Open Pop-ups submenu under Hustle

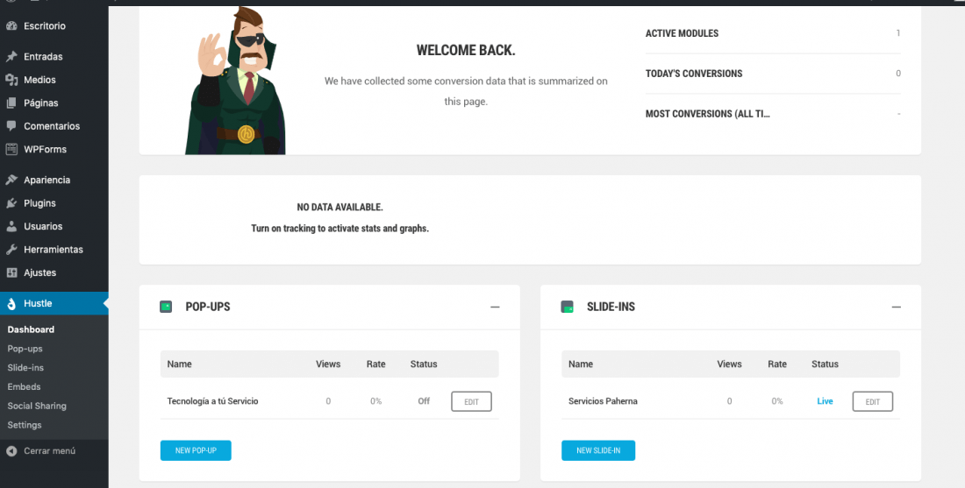tap(25, 349)
